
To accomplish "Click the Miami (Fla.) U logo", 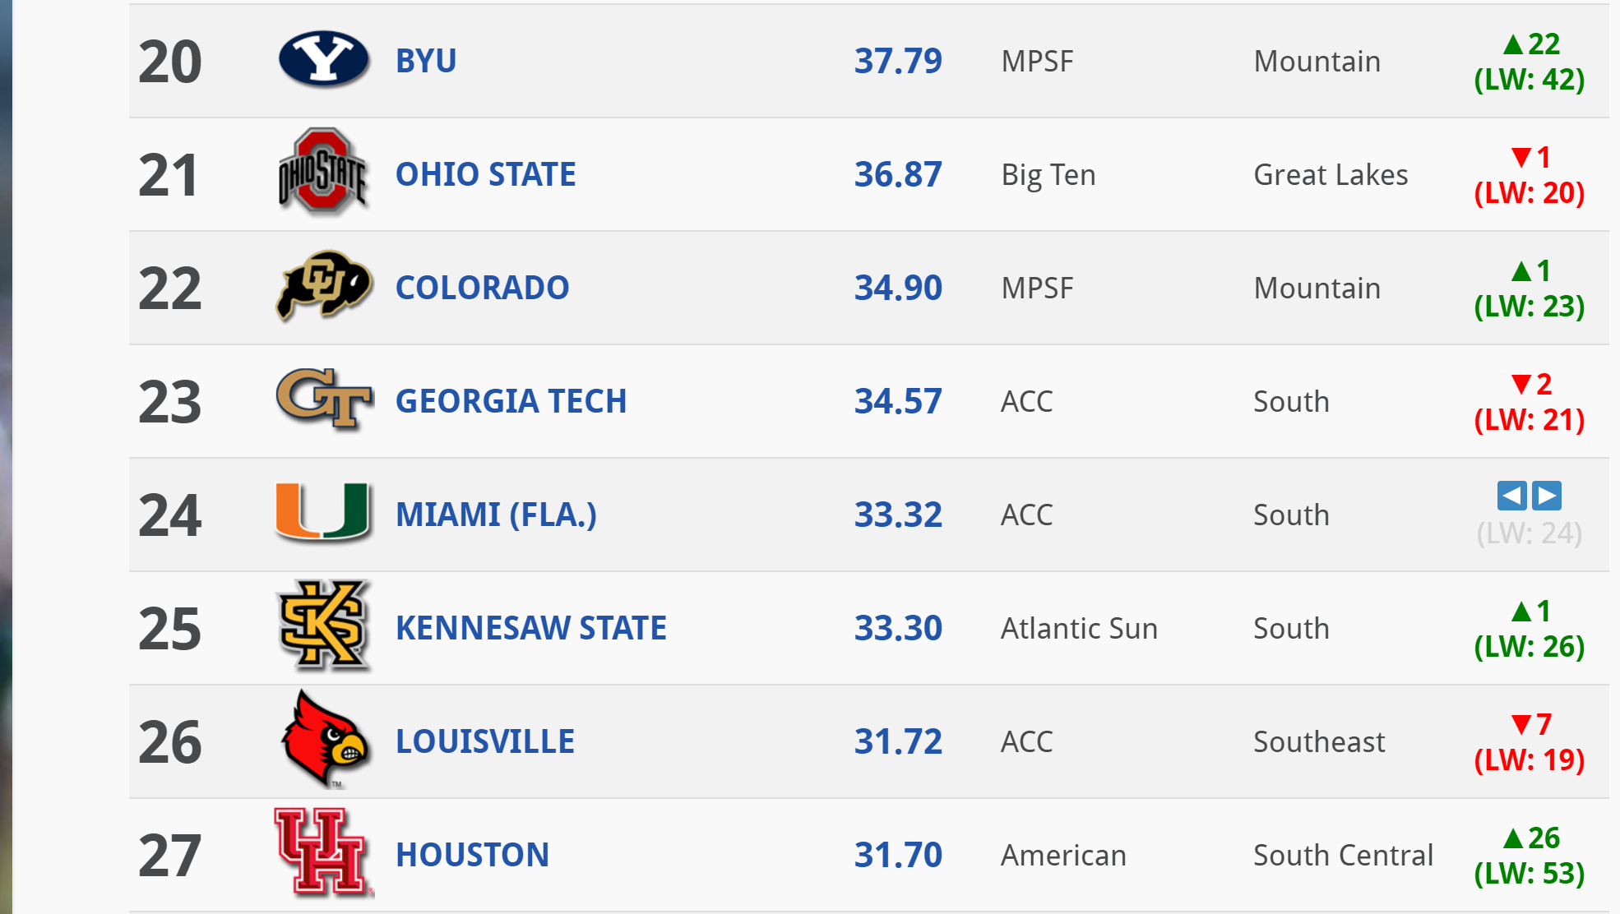I will click(324, 515).
